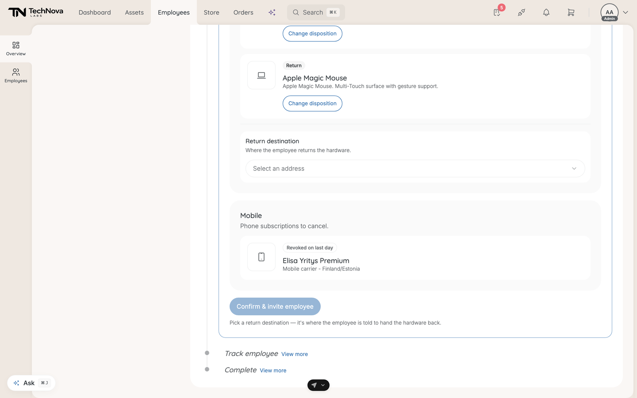Click the Return destination heading
637x398 pixels.
[272, 141]
